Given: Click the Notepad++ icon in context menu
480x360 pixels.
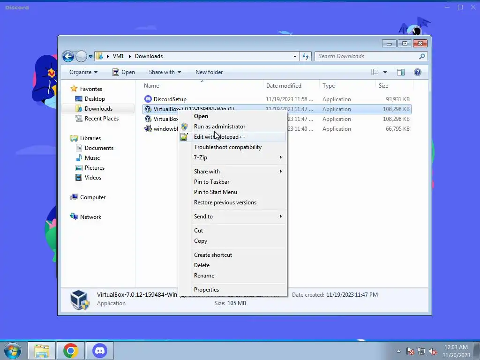Looking at the screenshot, I should [x=184, y=137].
